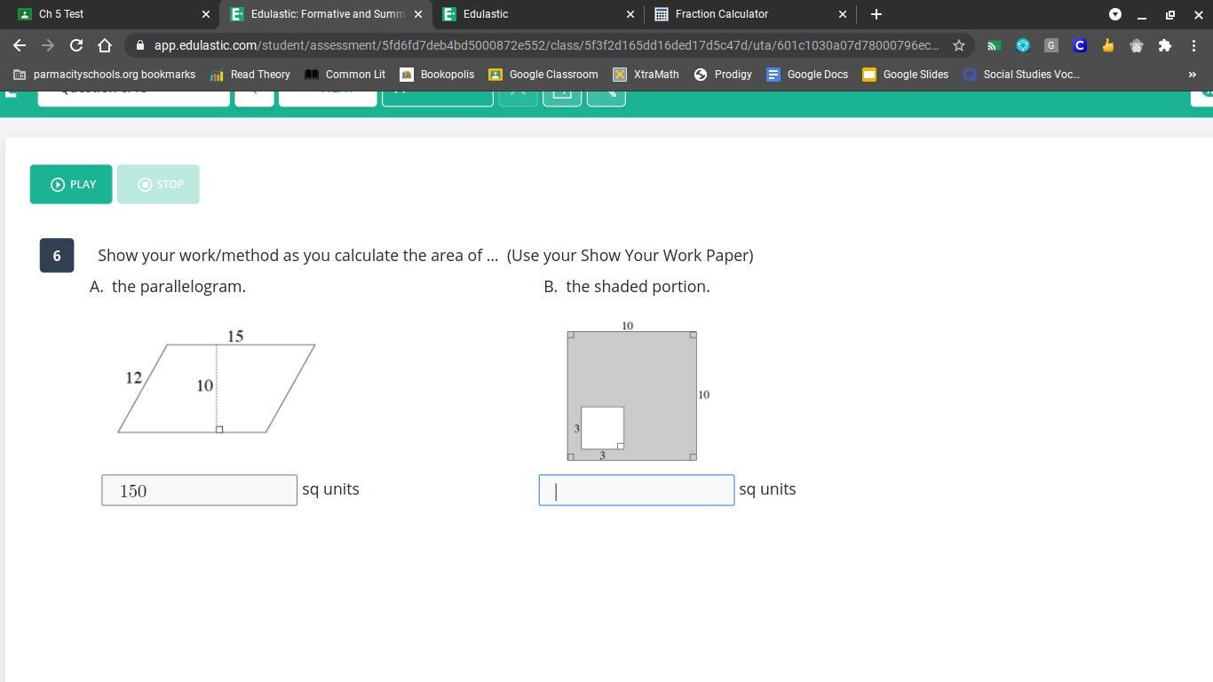This screenshot has height=682, width=1213.
Task: Open a new browser tab
Action: pos(876,14)
